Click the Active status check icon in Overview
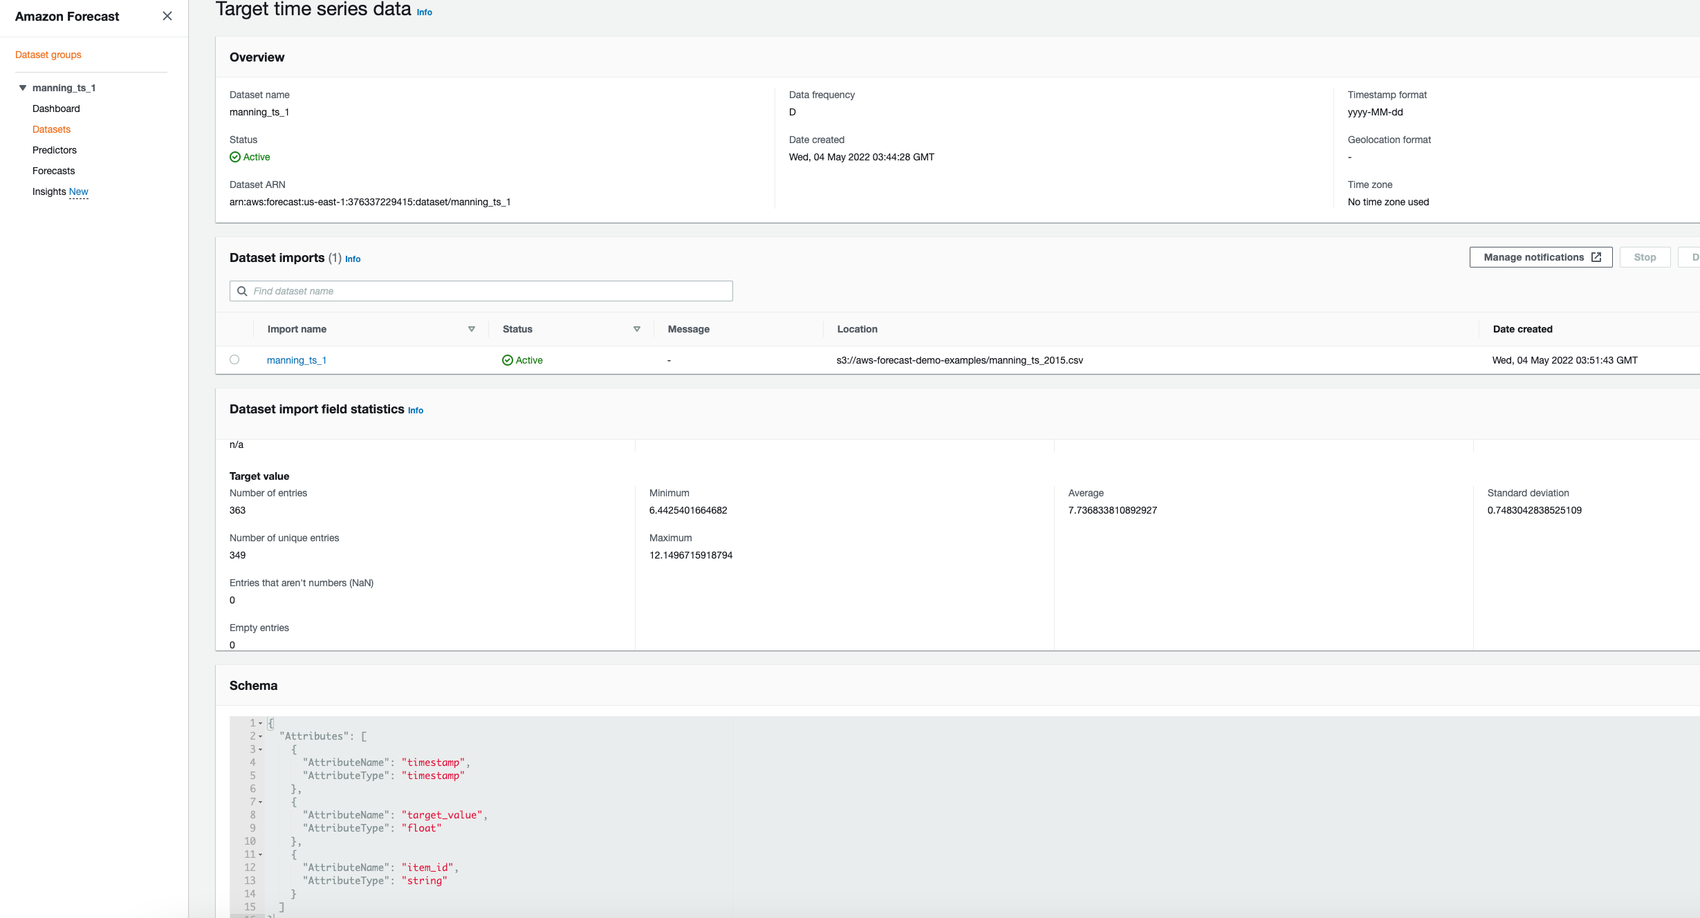This screenshot has width=1700, height=918. [x=235, y=157]
